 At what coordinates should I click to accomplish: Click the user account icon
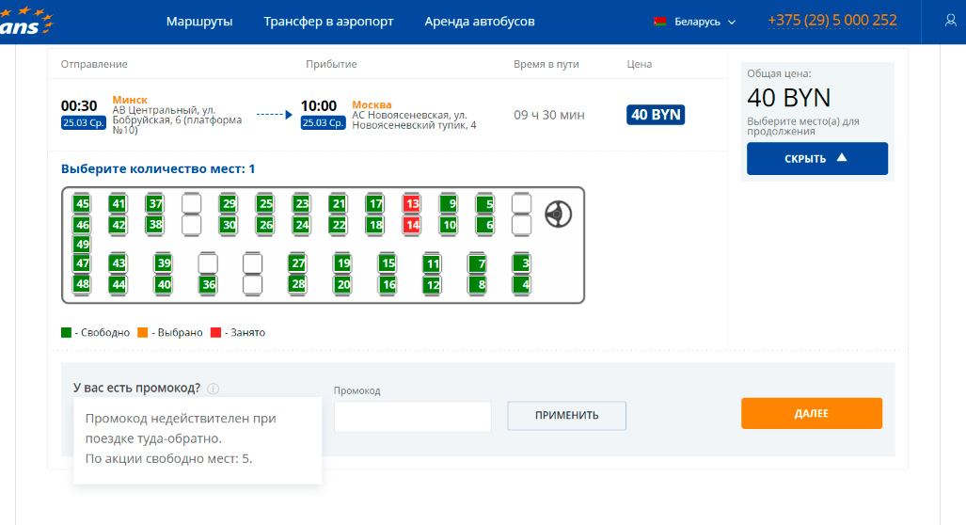click(950, 21)
